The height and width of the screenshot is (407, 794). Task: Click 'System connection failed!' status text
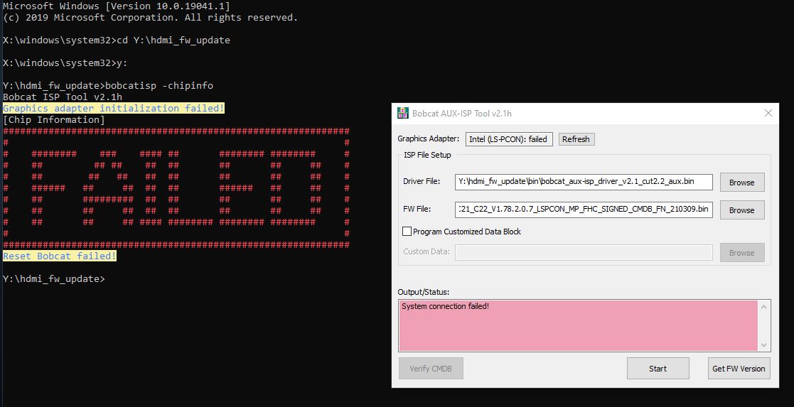pyautogui.click(x=445, y=306)
